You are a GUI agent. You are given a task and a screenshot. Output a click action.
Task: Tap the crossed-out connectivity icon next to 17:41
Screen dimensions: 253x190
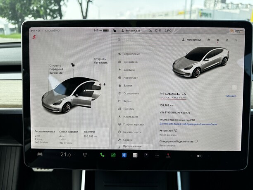click(x=151, y=31)
